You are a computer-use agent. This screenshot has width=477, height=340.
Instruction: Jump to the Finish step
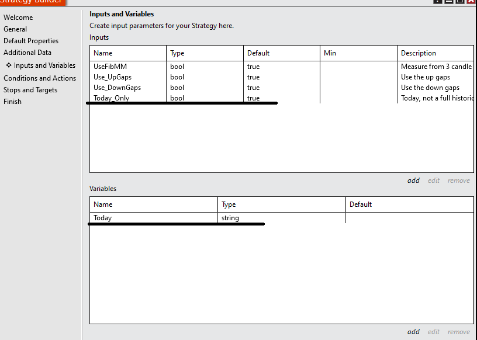[12, 102]
